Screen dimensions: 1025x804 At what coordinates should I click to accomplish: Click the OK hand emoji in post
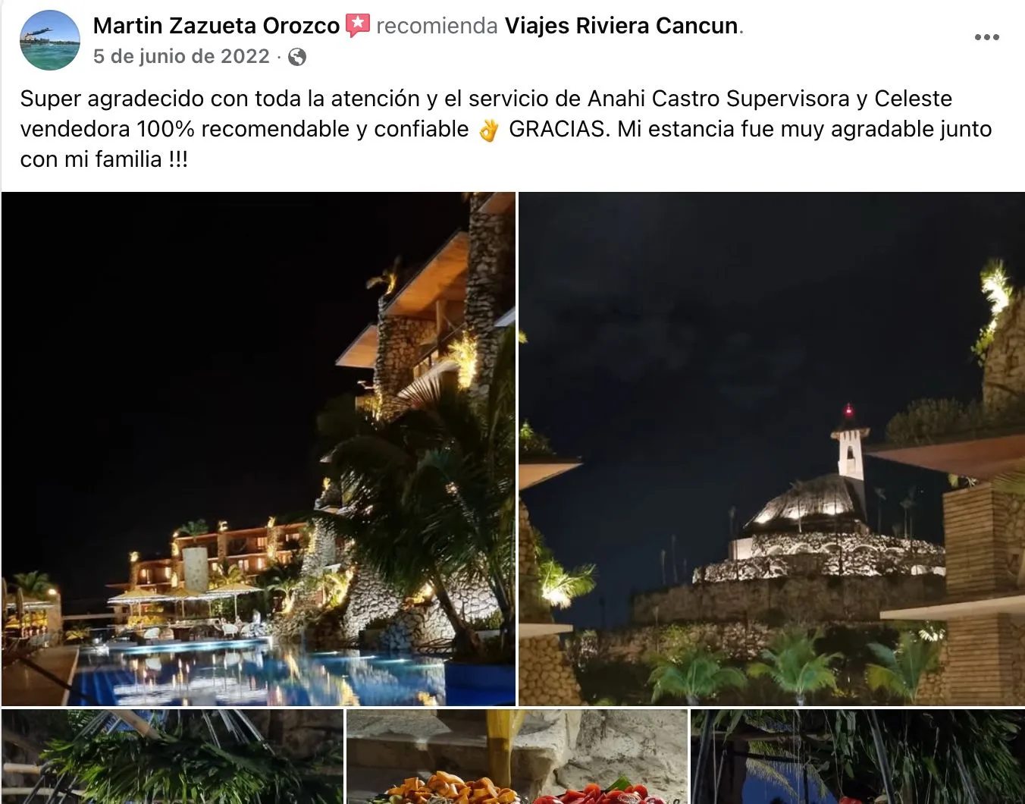(x=489, y=130)
